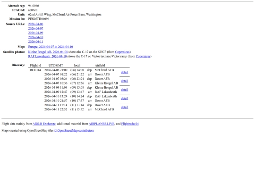Click UTC time 2026-04-09 12:47
255x191 pixels.
pyautogui.click(x=56, y=92)
